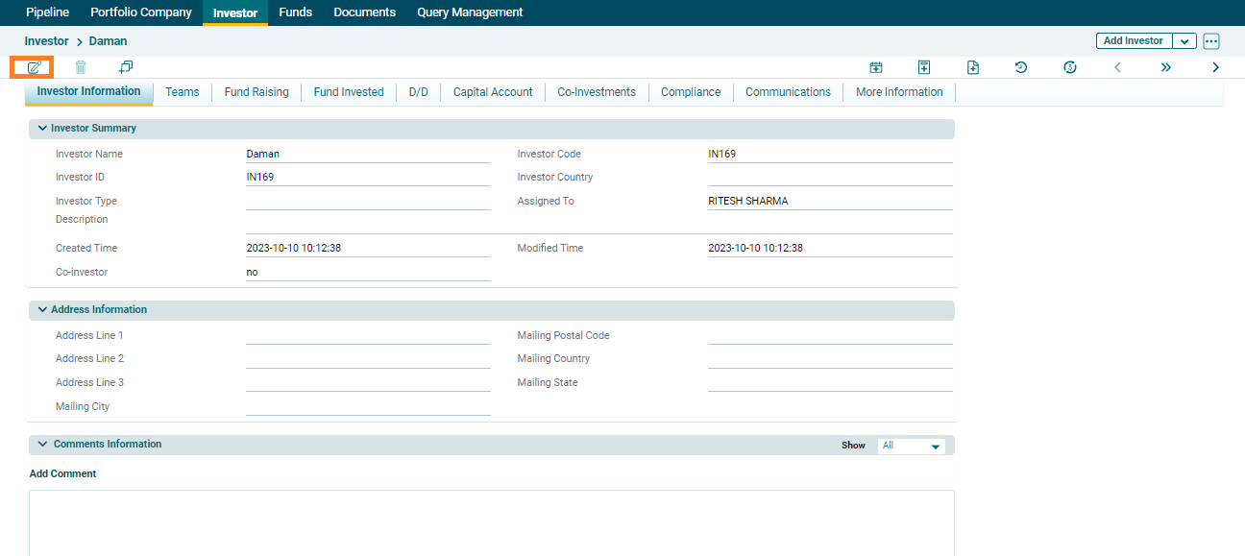Click the calendar add icon
Screen dimensions: 1245x556
click(876, 67)
